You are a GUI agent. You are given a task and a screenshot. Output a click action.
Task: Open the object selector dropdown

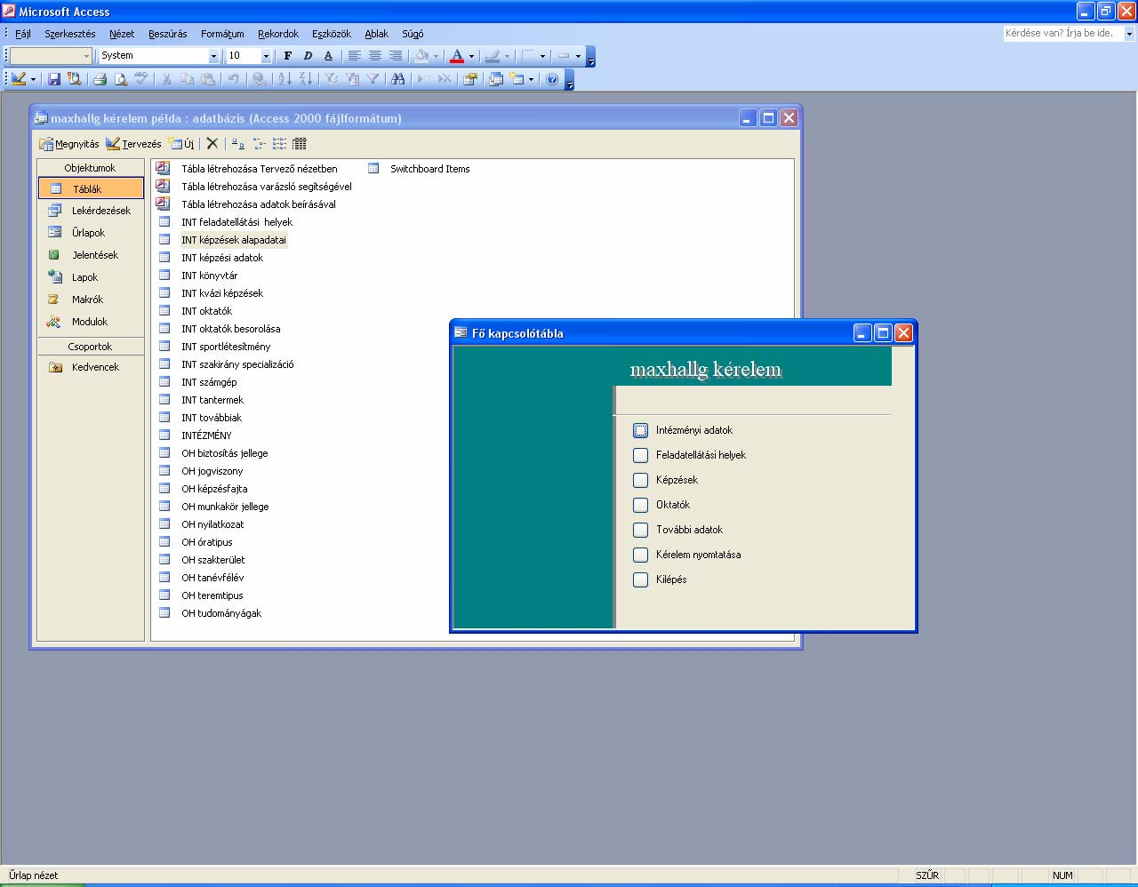pos(86,56)
